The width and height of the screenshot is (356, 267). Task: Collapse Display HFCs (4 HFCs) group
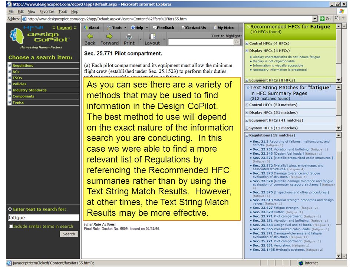[x=247, y=51]
